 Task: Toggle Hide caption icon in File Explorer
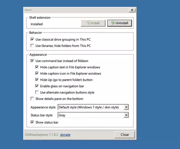(x=37, y=73)
